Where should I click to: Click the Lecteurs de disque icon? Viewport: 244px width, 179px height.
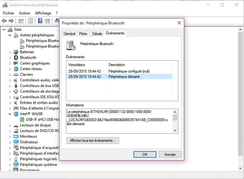[16, 125]
